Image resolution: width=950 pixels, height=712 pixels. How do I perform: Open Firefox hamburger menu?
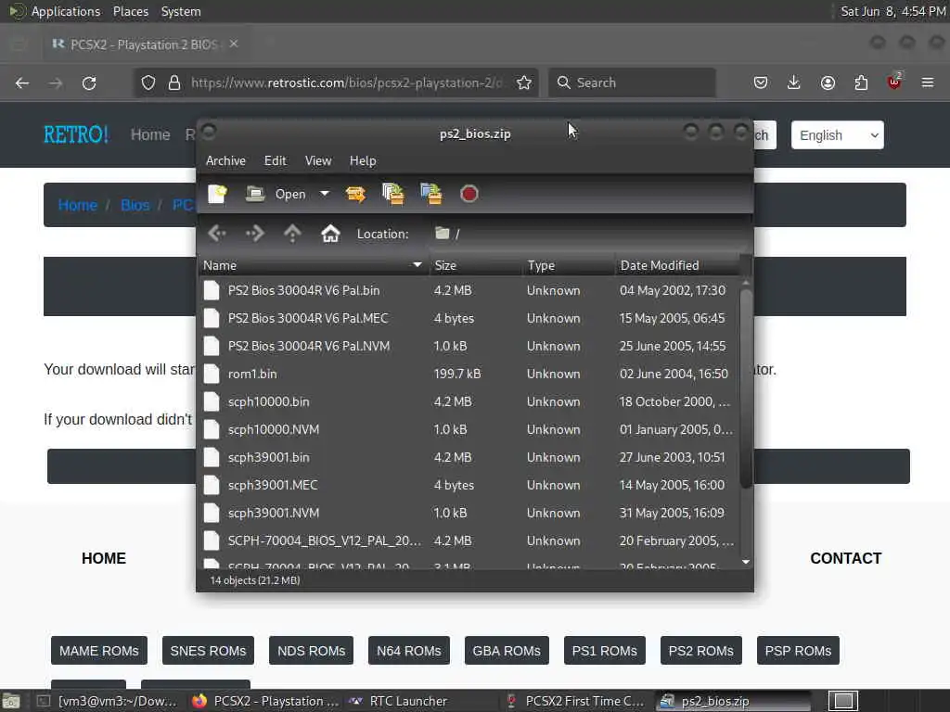pyautogui.click(x=928, y=83)
